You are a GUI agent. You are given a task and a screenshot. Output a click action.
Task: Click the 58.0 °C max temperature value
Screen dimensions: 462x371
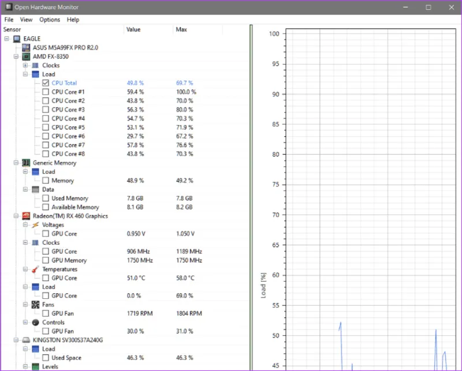pyautogui.click(x=185, y=278)
